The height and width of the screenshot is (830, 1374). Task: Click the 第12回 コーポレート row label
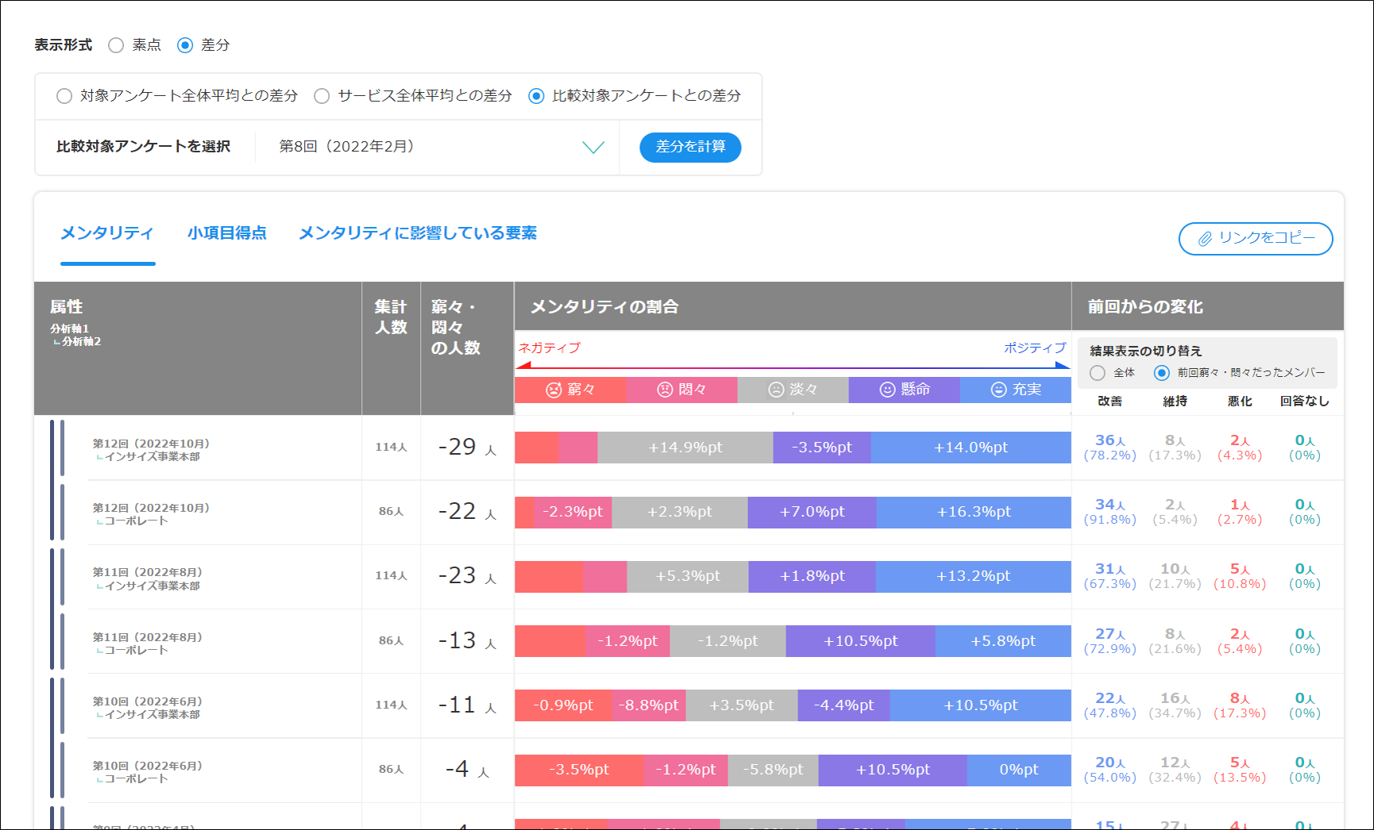tap(151, 514)
